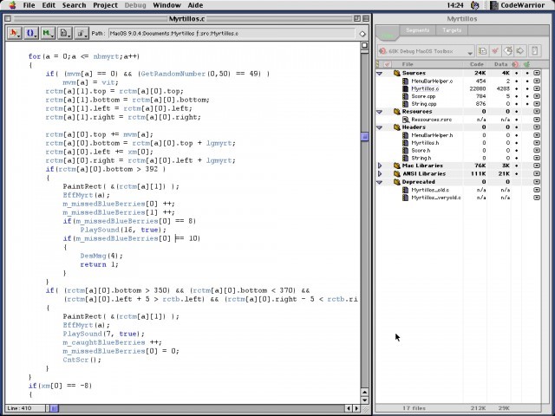555x416 pixels.
Task: Open the version control lock popup
Action: (x=82, y=33)
